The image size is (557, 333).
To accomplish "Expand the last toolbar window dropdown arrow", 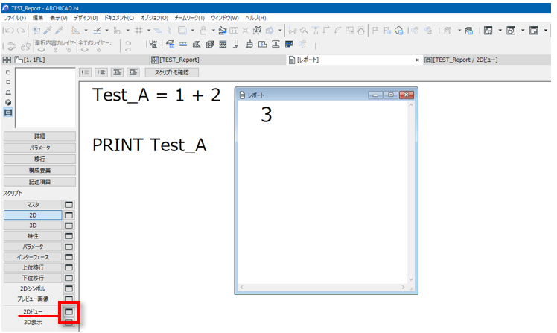I will pyautogui.click(x=546, y=31).
